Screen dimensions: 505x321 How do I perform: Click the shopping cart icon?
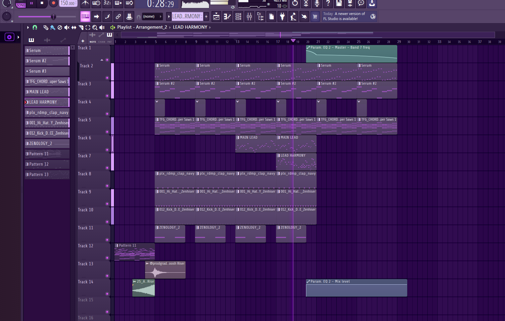pos(315,16)
